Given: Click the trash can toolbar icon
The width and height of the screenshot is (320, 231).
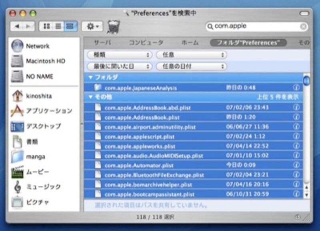Looking at the screenshot, I should (x=113, y=27).
